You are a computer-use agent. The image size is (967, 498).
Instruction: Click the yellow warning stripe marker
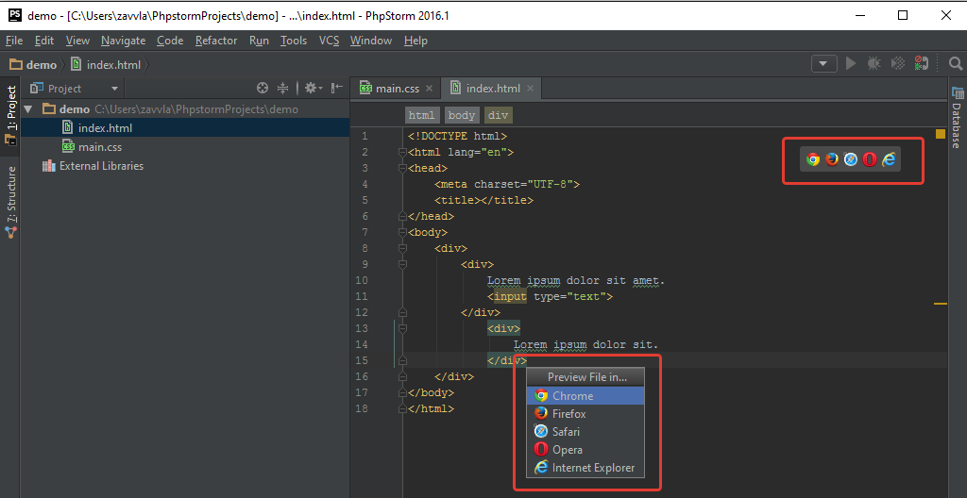pyautogui.click(x=941, y=304)
